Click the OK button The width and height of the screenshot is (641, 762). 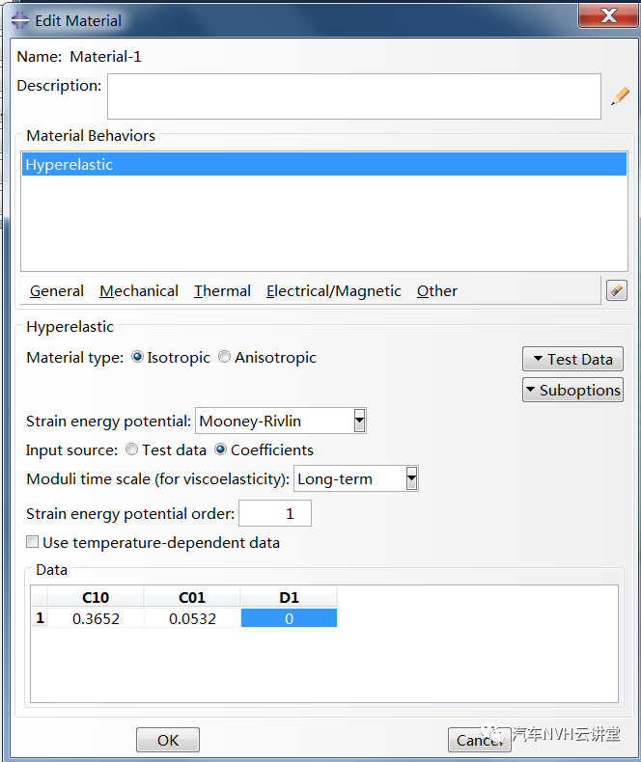168,740
